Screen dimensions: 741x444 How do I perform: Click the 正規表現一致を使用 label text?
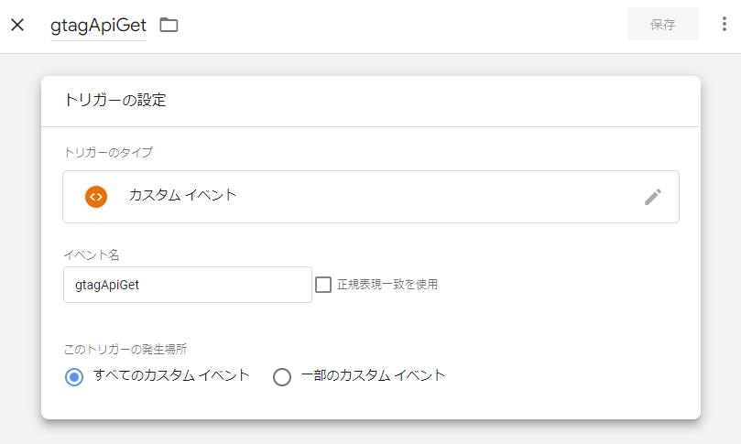pyautogui.click(x=387, y=285)
